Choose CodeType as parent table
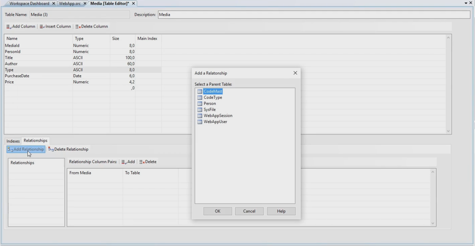The image size is (475, 246). click(213, 97)
